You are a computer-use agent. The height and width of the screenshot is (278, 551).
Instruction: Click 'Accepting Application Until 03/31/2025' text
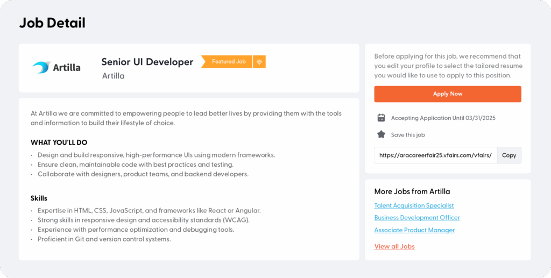[443, 118]
